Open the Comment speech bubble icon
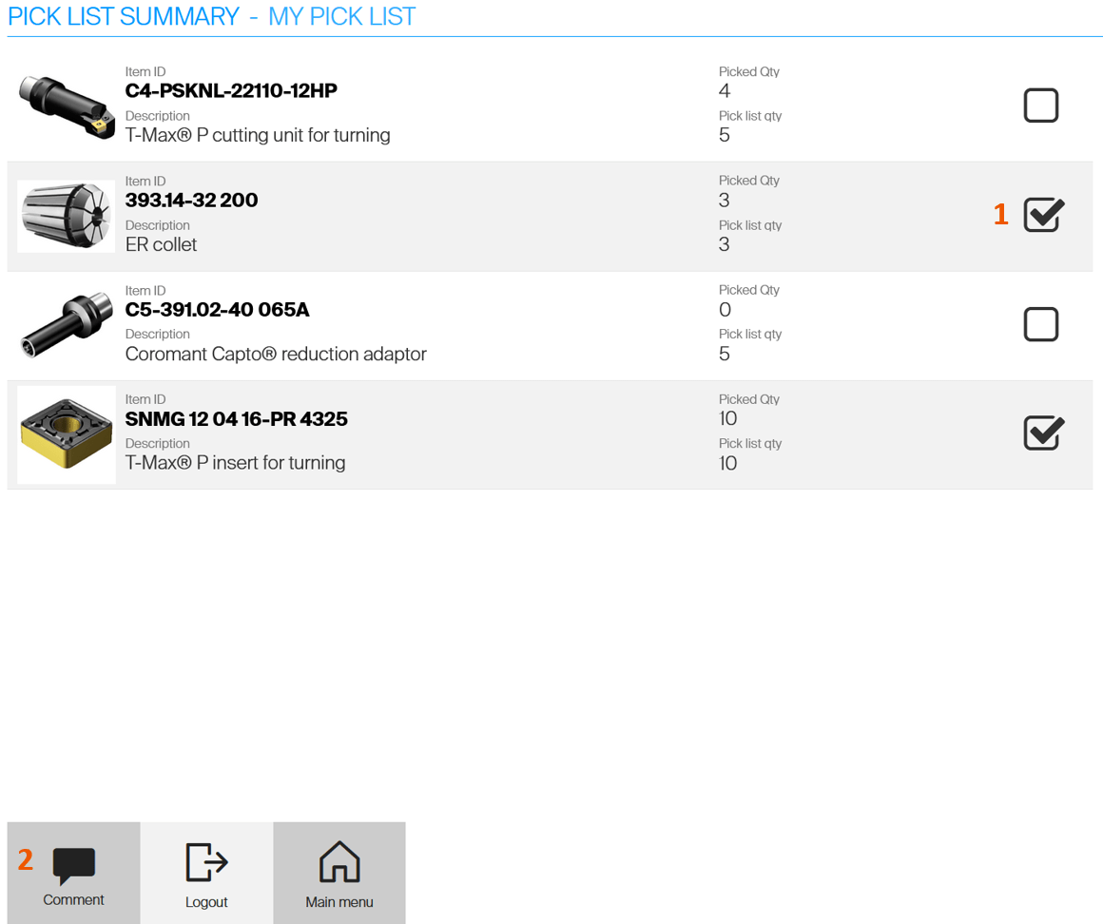This screenshot has width=1103, height=924. [x=73, y=864]
